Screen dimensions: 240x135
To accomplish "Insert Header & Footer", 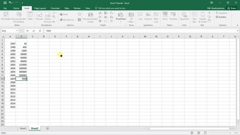I will 202,17.
